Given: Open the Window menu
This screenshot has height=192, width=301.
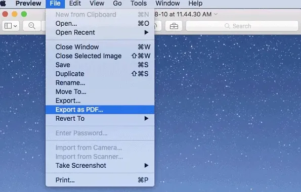Looking at the screenshot, I should pos(167,3).
